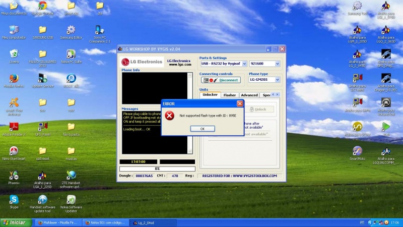Select the smart clip folder
403x227 pixels.
(71, 9)
